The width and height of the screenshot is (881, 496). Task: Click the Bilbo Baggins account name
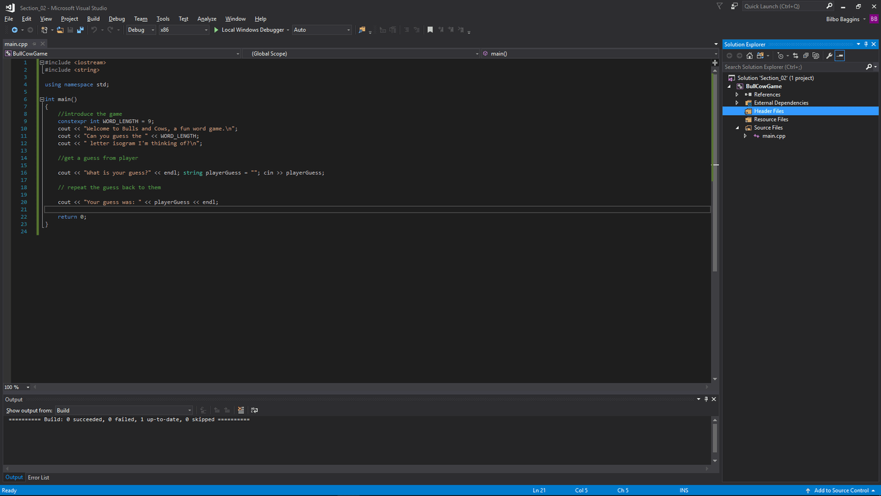click(x=842, y=19)
